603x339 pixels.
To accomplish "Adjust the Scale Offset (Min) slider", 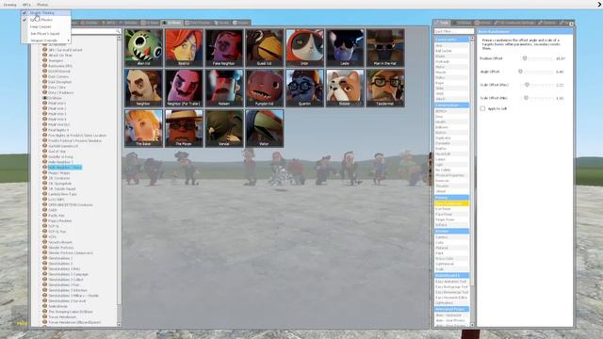I will click(538, 98).
